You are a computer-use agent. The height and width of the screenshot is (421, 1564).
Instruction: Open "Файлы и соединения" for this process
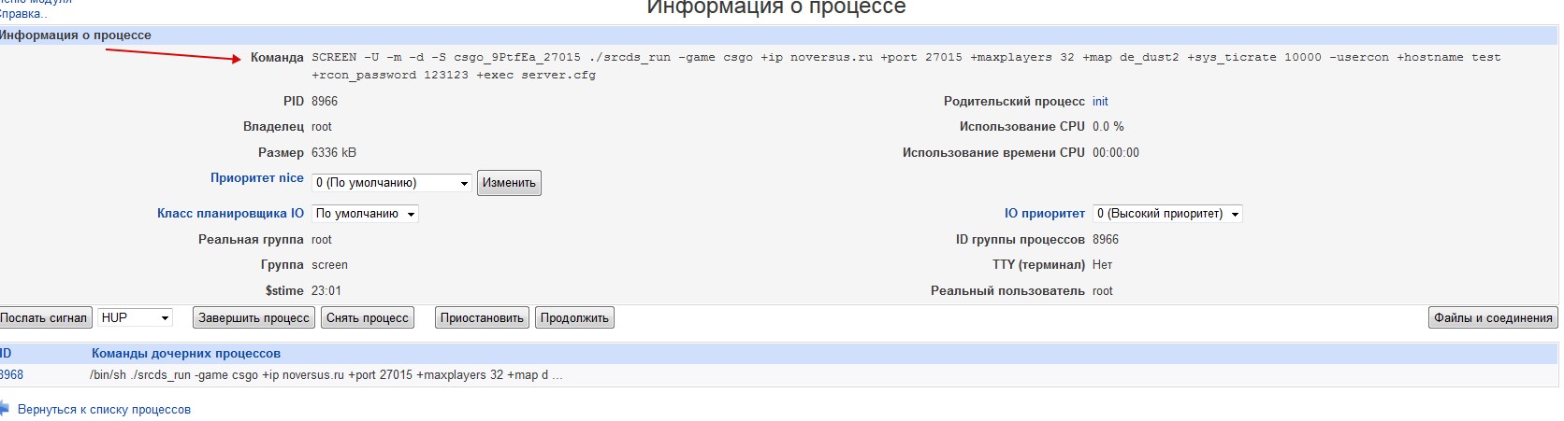coord(1493,318)
